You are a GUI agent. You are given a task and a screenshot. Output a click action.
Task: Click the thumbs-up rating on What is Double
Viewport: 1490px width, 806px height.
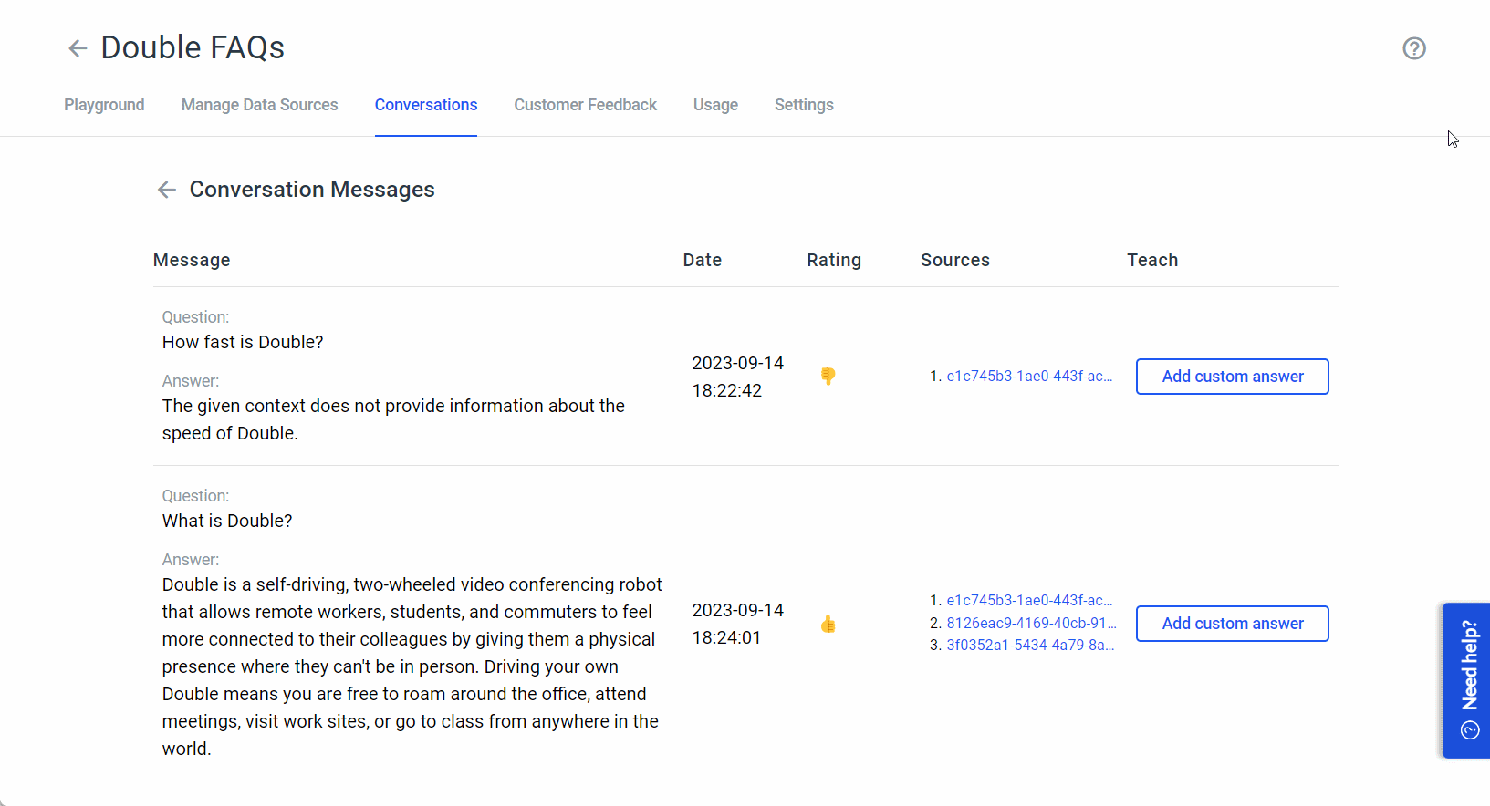pyautogui.click(x=828, y=624)
